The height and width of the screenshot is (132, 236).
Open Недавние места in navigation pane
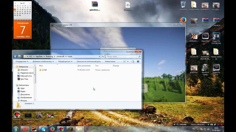[x=25, y=73]
